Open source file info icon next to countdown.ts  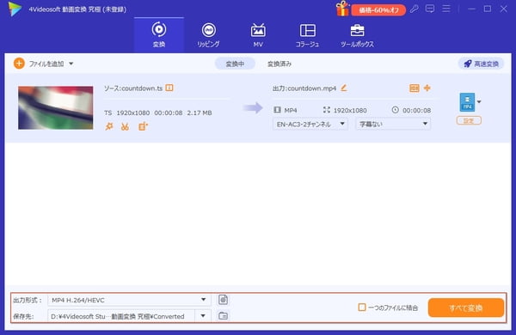click(169, 88)
